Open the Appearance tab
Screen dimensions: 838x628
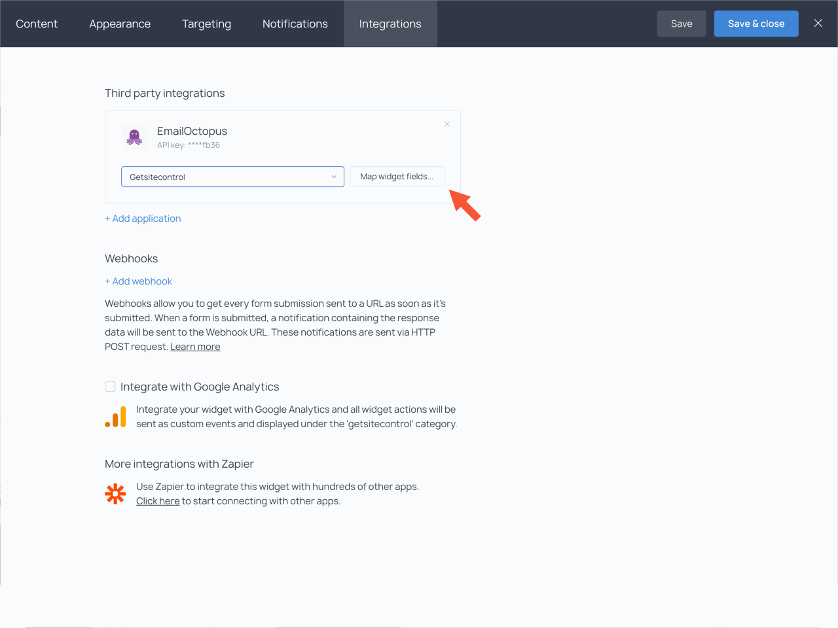[120, 24]
